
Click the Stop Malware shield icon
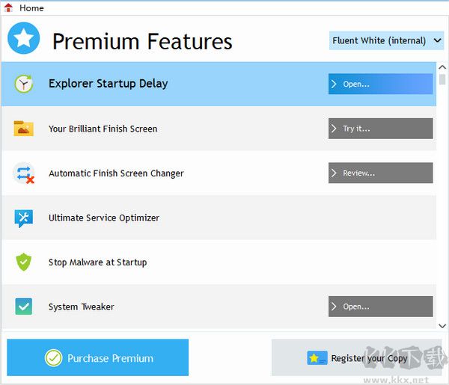click(24, 262)
